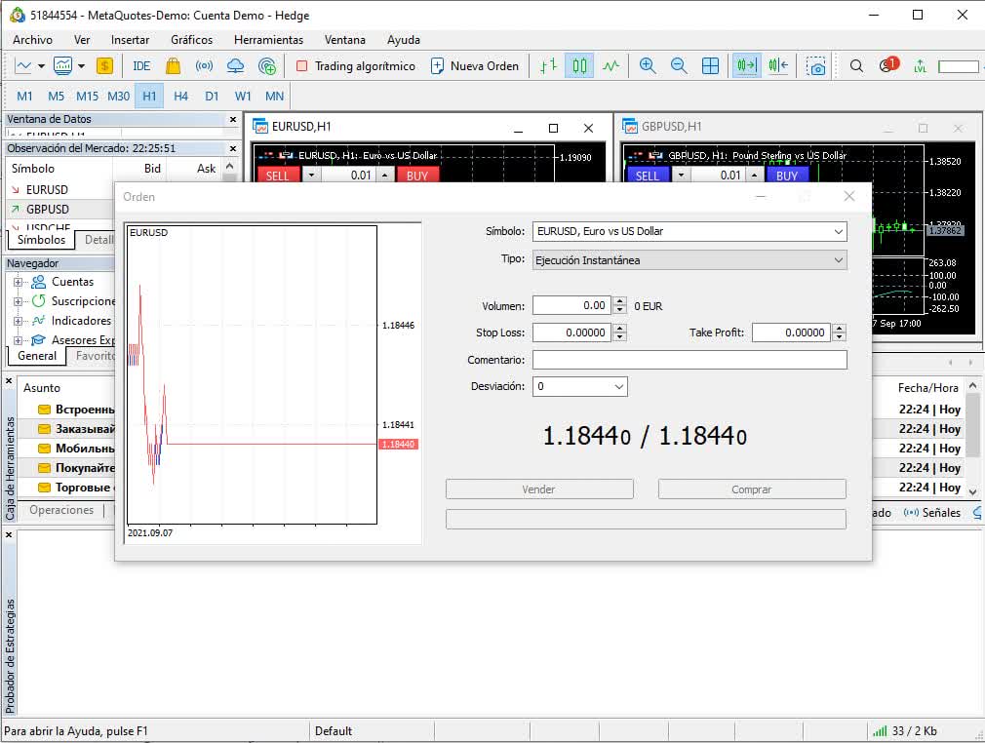Close the Ventana de Datos panel
Viewport: 985px width, 743px height.
click(233, 119)
